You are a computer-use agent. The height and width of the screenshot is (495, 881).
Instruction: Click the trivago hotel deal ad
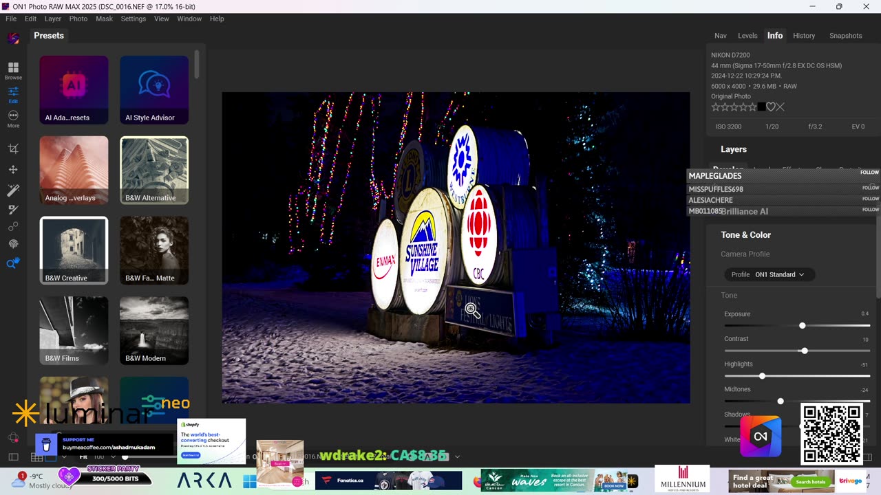click(x=796, y=481)
